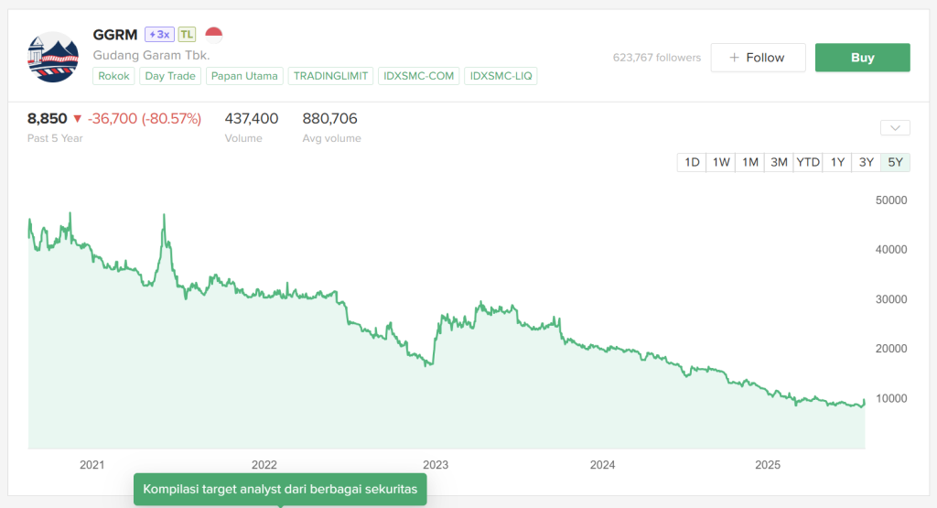The image size is (937, 508).
Task: Open the Day Trade tag
Action: coord(170,76)
